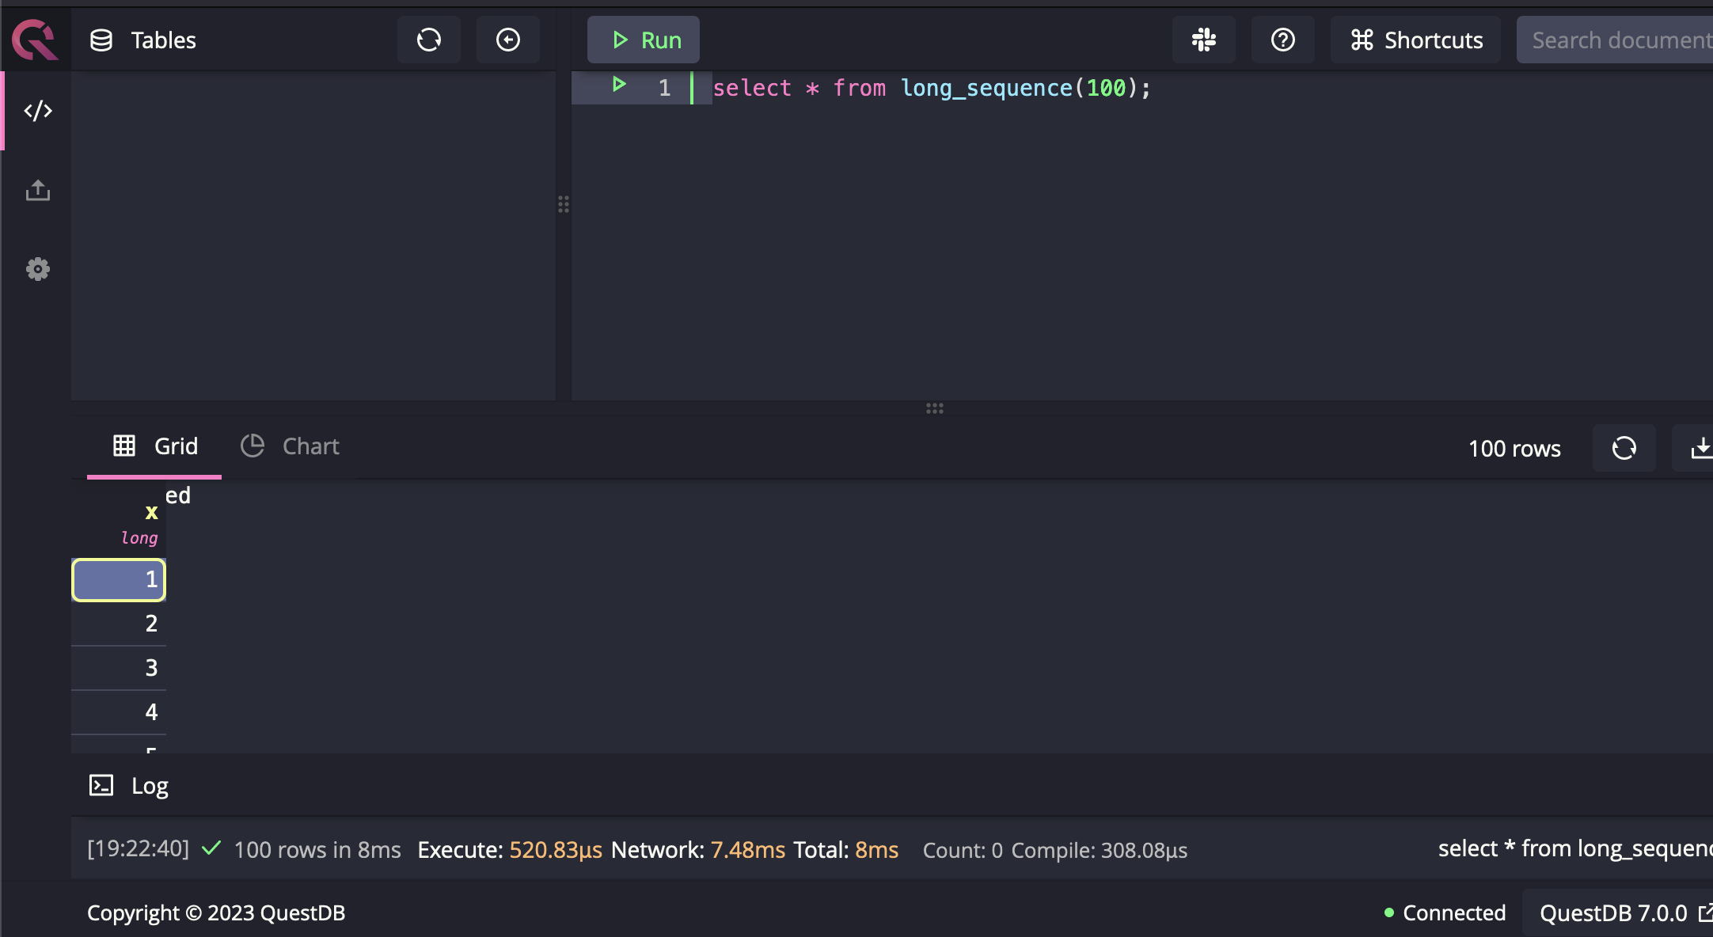Image resolution: width=1713 pixels, height=937 pixels.
Task: Click the Total: 8ms value
Action: pos(846,850)
